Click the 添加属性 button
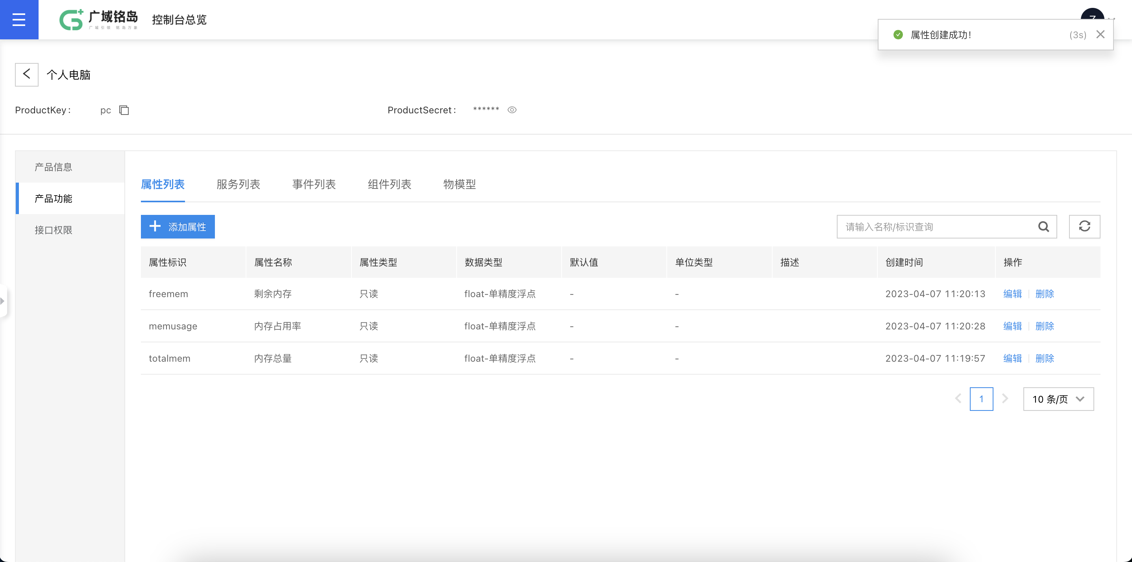The image size is (1132, 562). point(178,227)
